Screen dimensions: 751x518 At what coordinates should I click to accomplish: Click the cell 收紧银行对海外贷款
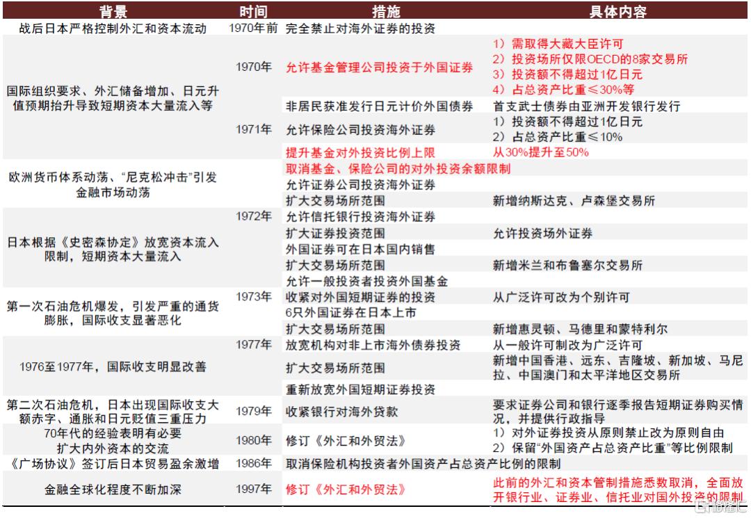(341, 412)
